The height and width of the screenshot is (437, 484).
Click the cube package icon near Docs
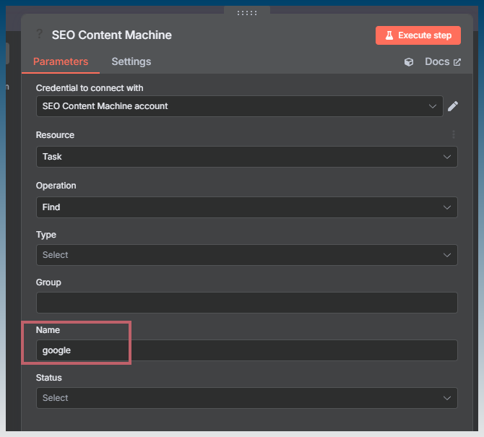(x=409, y=62)
